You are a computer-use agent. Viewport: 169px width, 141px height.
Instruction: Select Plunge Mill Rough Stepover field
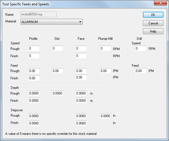click(105, 116)
